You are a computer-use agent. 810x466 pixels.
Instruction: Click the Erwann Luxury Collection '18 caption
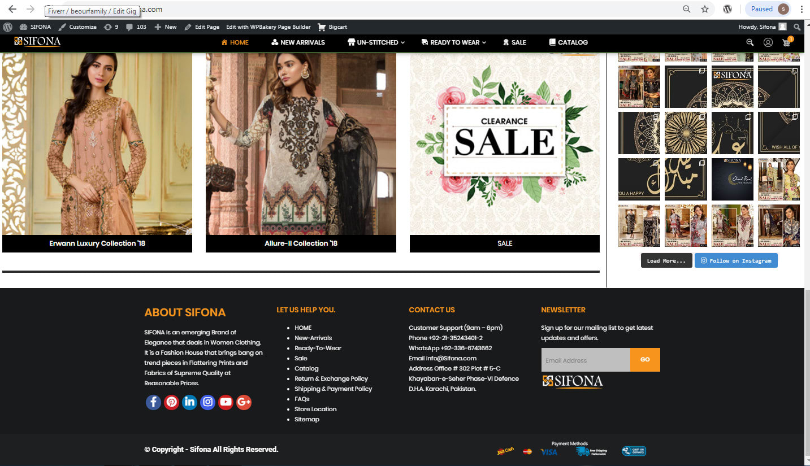tap(97, 243)
